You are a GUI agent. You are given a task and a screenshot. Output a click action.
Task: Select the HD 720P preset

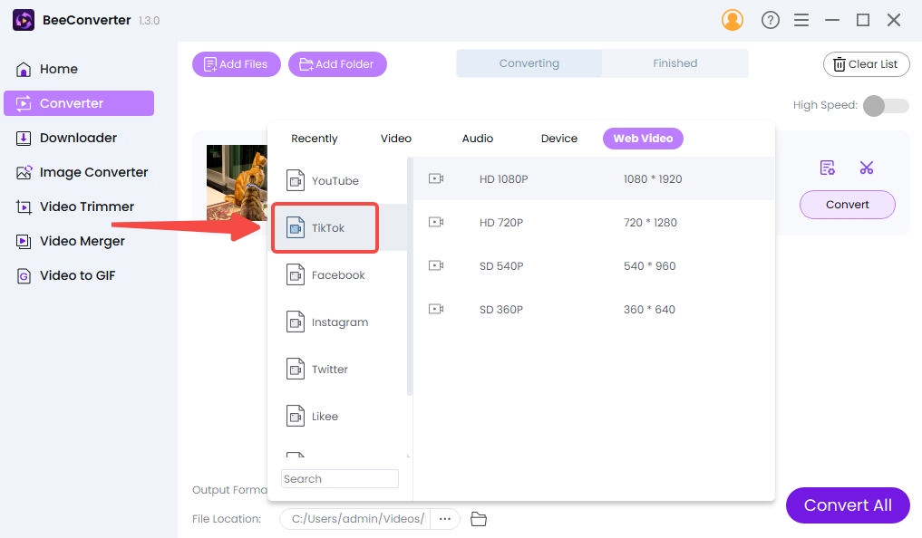click(x=594, y=223)
